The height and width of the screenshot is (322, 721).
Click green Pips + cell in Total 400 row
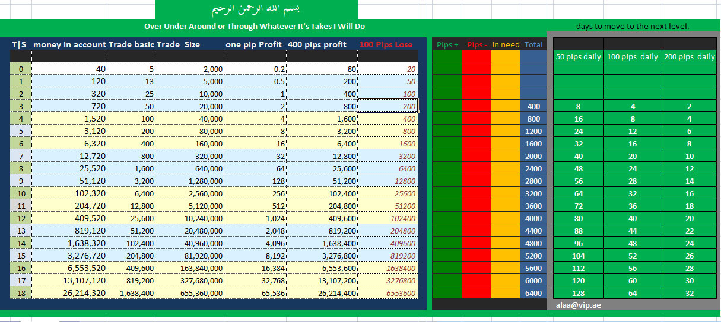(447, 106)
